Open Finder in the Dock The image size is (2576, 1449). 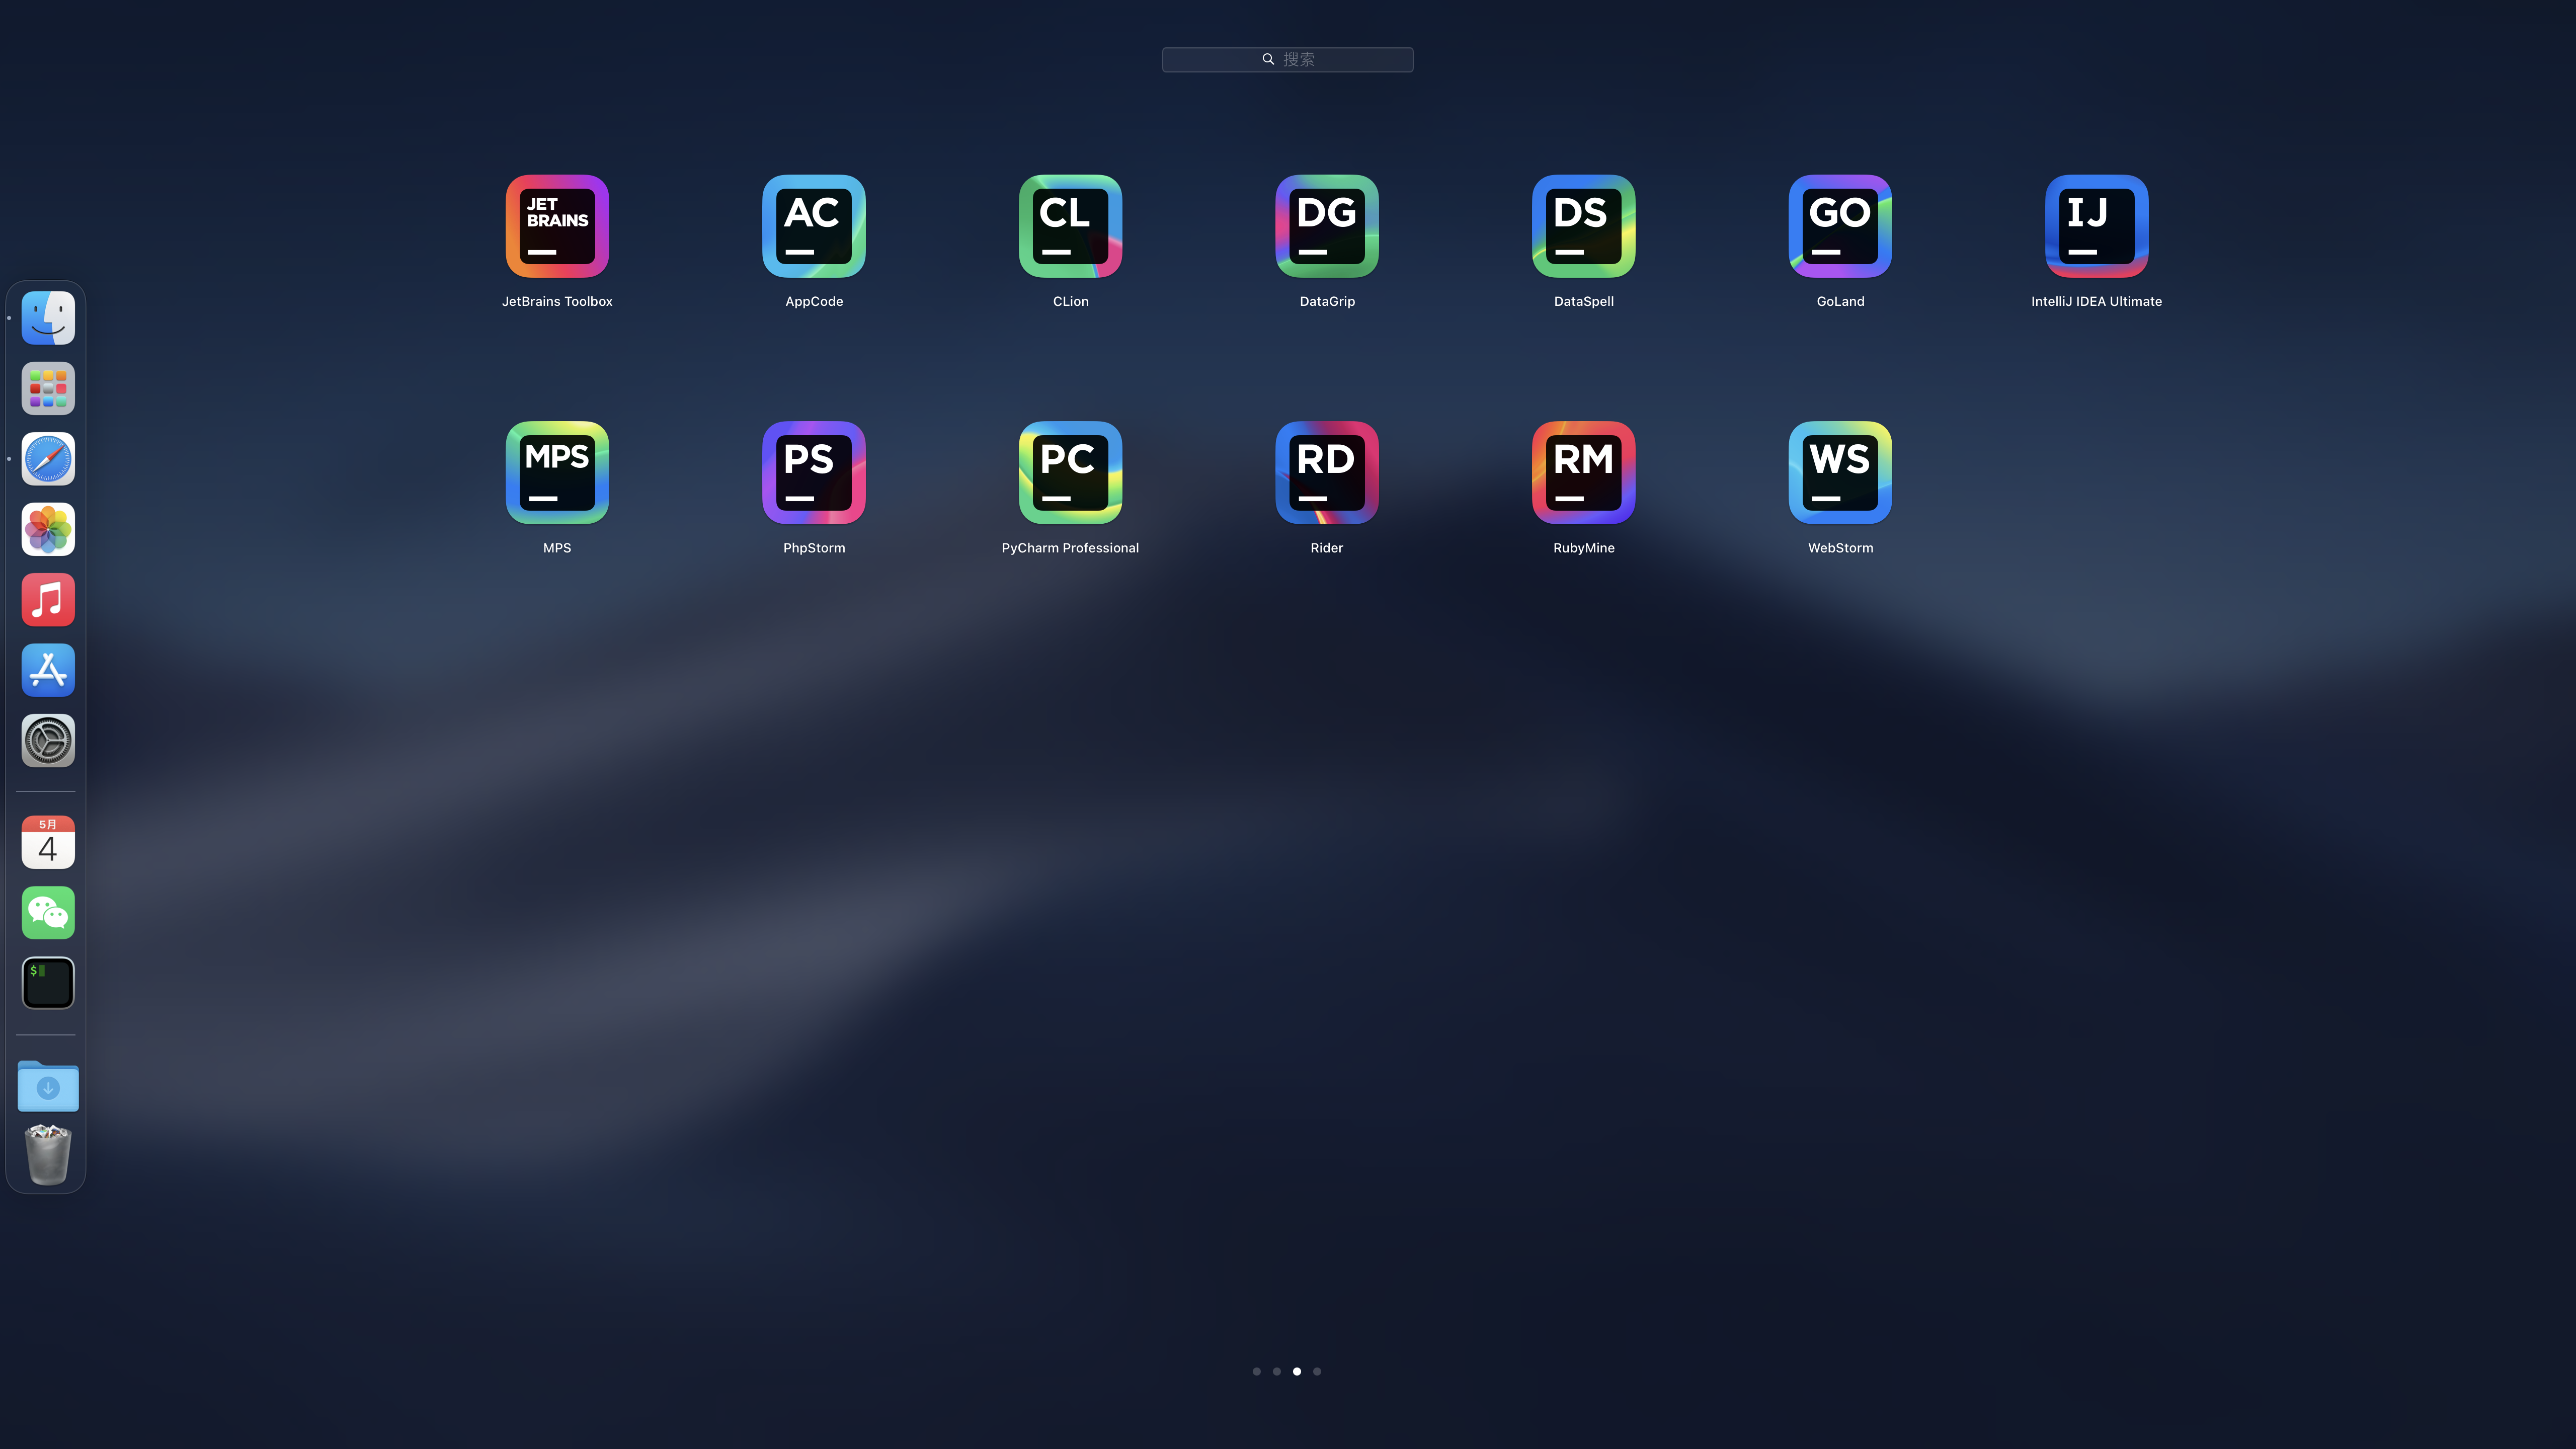coord(48,318)
